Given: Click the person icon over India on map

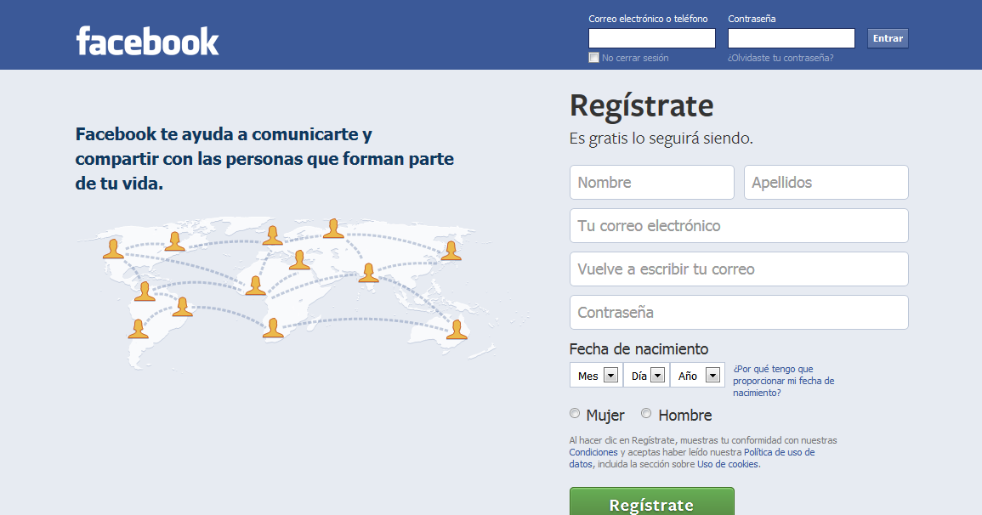Looking at the screenshot, I should click(368, 273).
